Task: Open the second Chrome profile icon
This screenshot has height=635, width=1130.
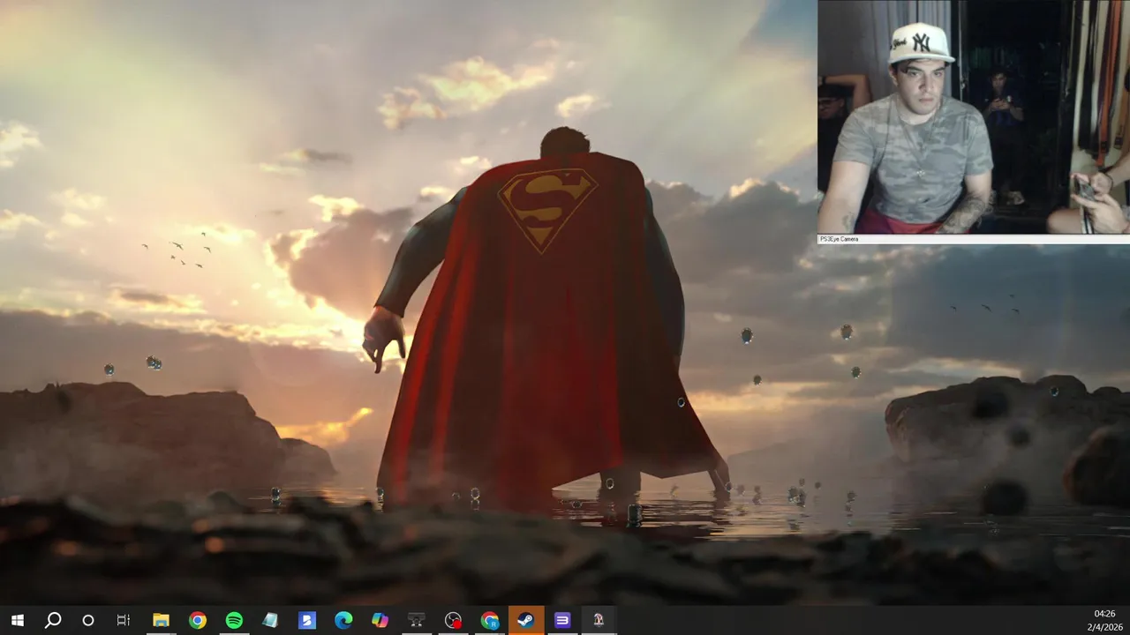Action: pyautogui.click(x=490, y=620)
